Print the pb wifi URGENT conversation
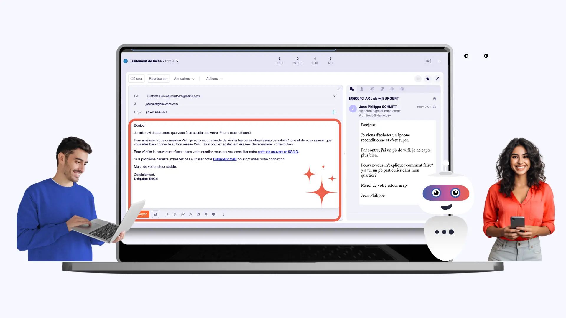 click(434, 99)
